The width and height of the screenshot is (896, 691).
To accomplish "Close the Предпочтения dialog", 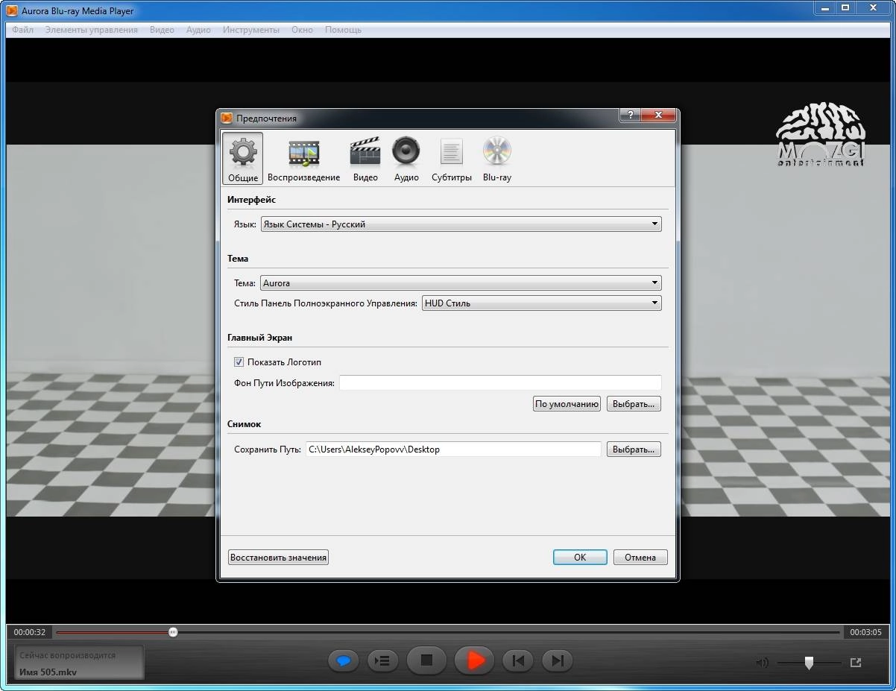I will 658,116.
